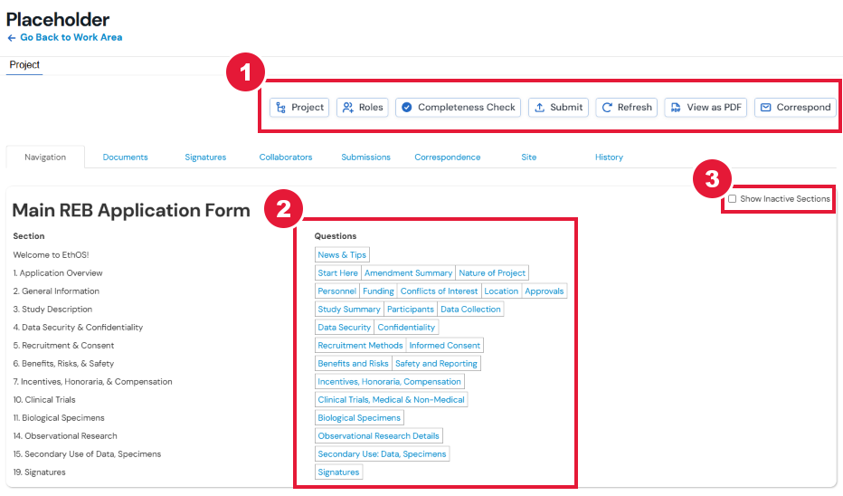Click '5. Recruitment & Consent' section text
This screenshot has height=496, width=843.
coord(63,346)
